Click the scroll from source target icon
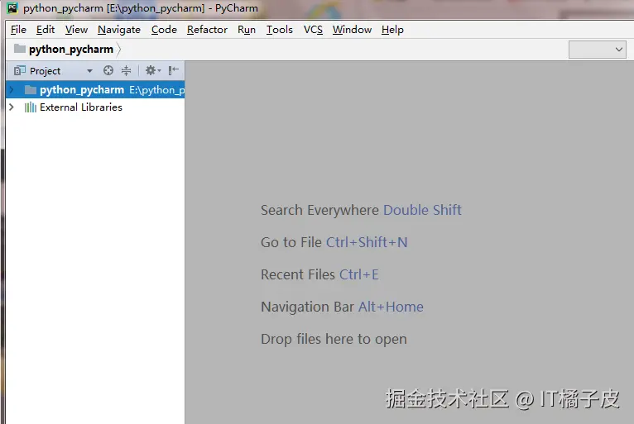Image resolution: width=634 pixels, height=424 pixels. point(108,71)
